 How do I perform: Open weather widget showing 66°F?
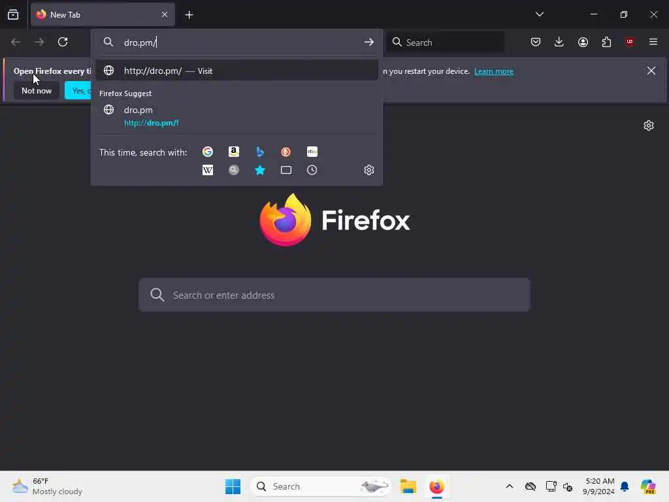47,486
